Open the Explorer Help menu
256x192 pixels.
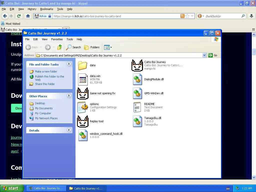[x=79, y=39]
